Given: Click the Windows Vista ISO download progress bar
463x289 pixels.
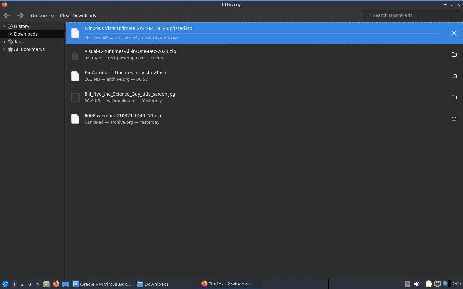Looking at the screenshot, I should point(262,33).
